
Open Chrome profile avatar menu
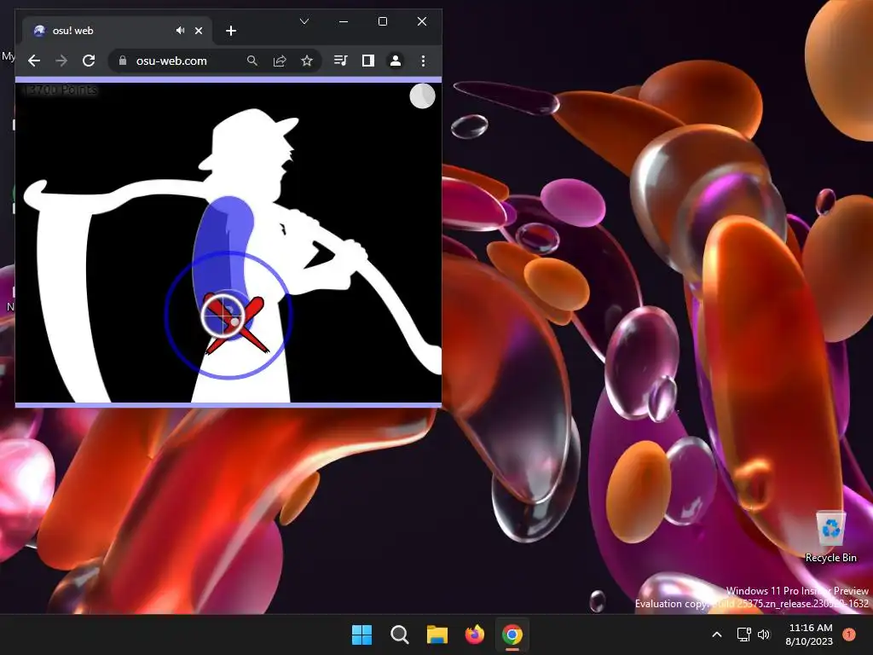pyautogui.click(x=396, y=61)
